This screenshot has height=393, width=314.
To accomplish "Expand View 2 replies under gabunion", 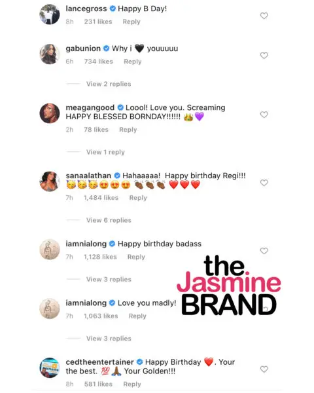I will [109, 84].
